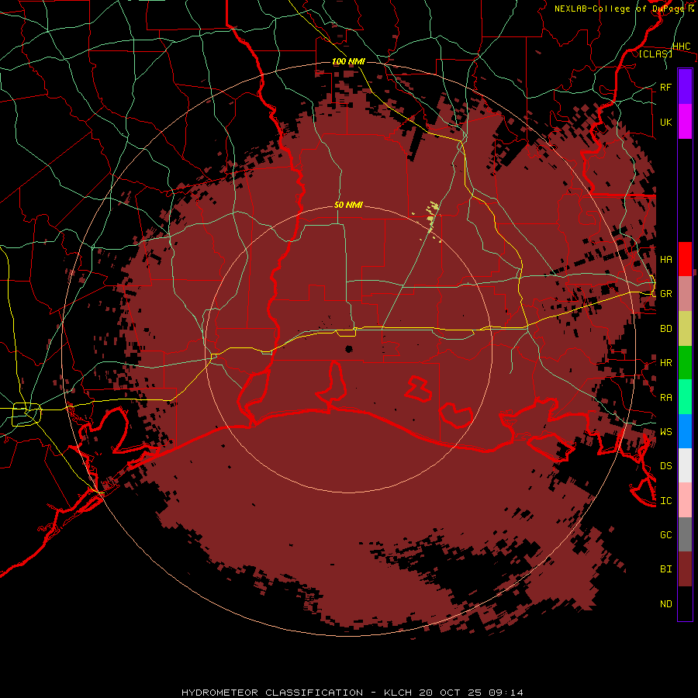Click the 'ND' legend label
Image resolution: width=698 pixels, height=698 pixels.
(666, 604)
